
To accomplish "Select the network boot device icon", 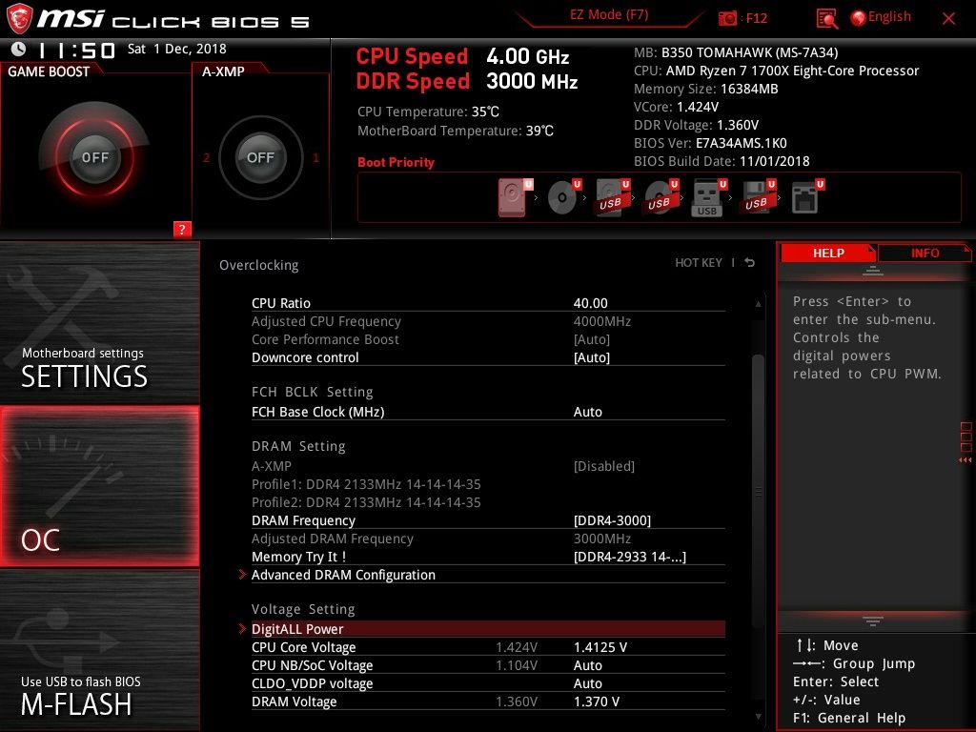I will 806,197.
